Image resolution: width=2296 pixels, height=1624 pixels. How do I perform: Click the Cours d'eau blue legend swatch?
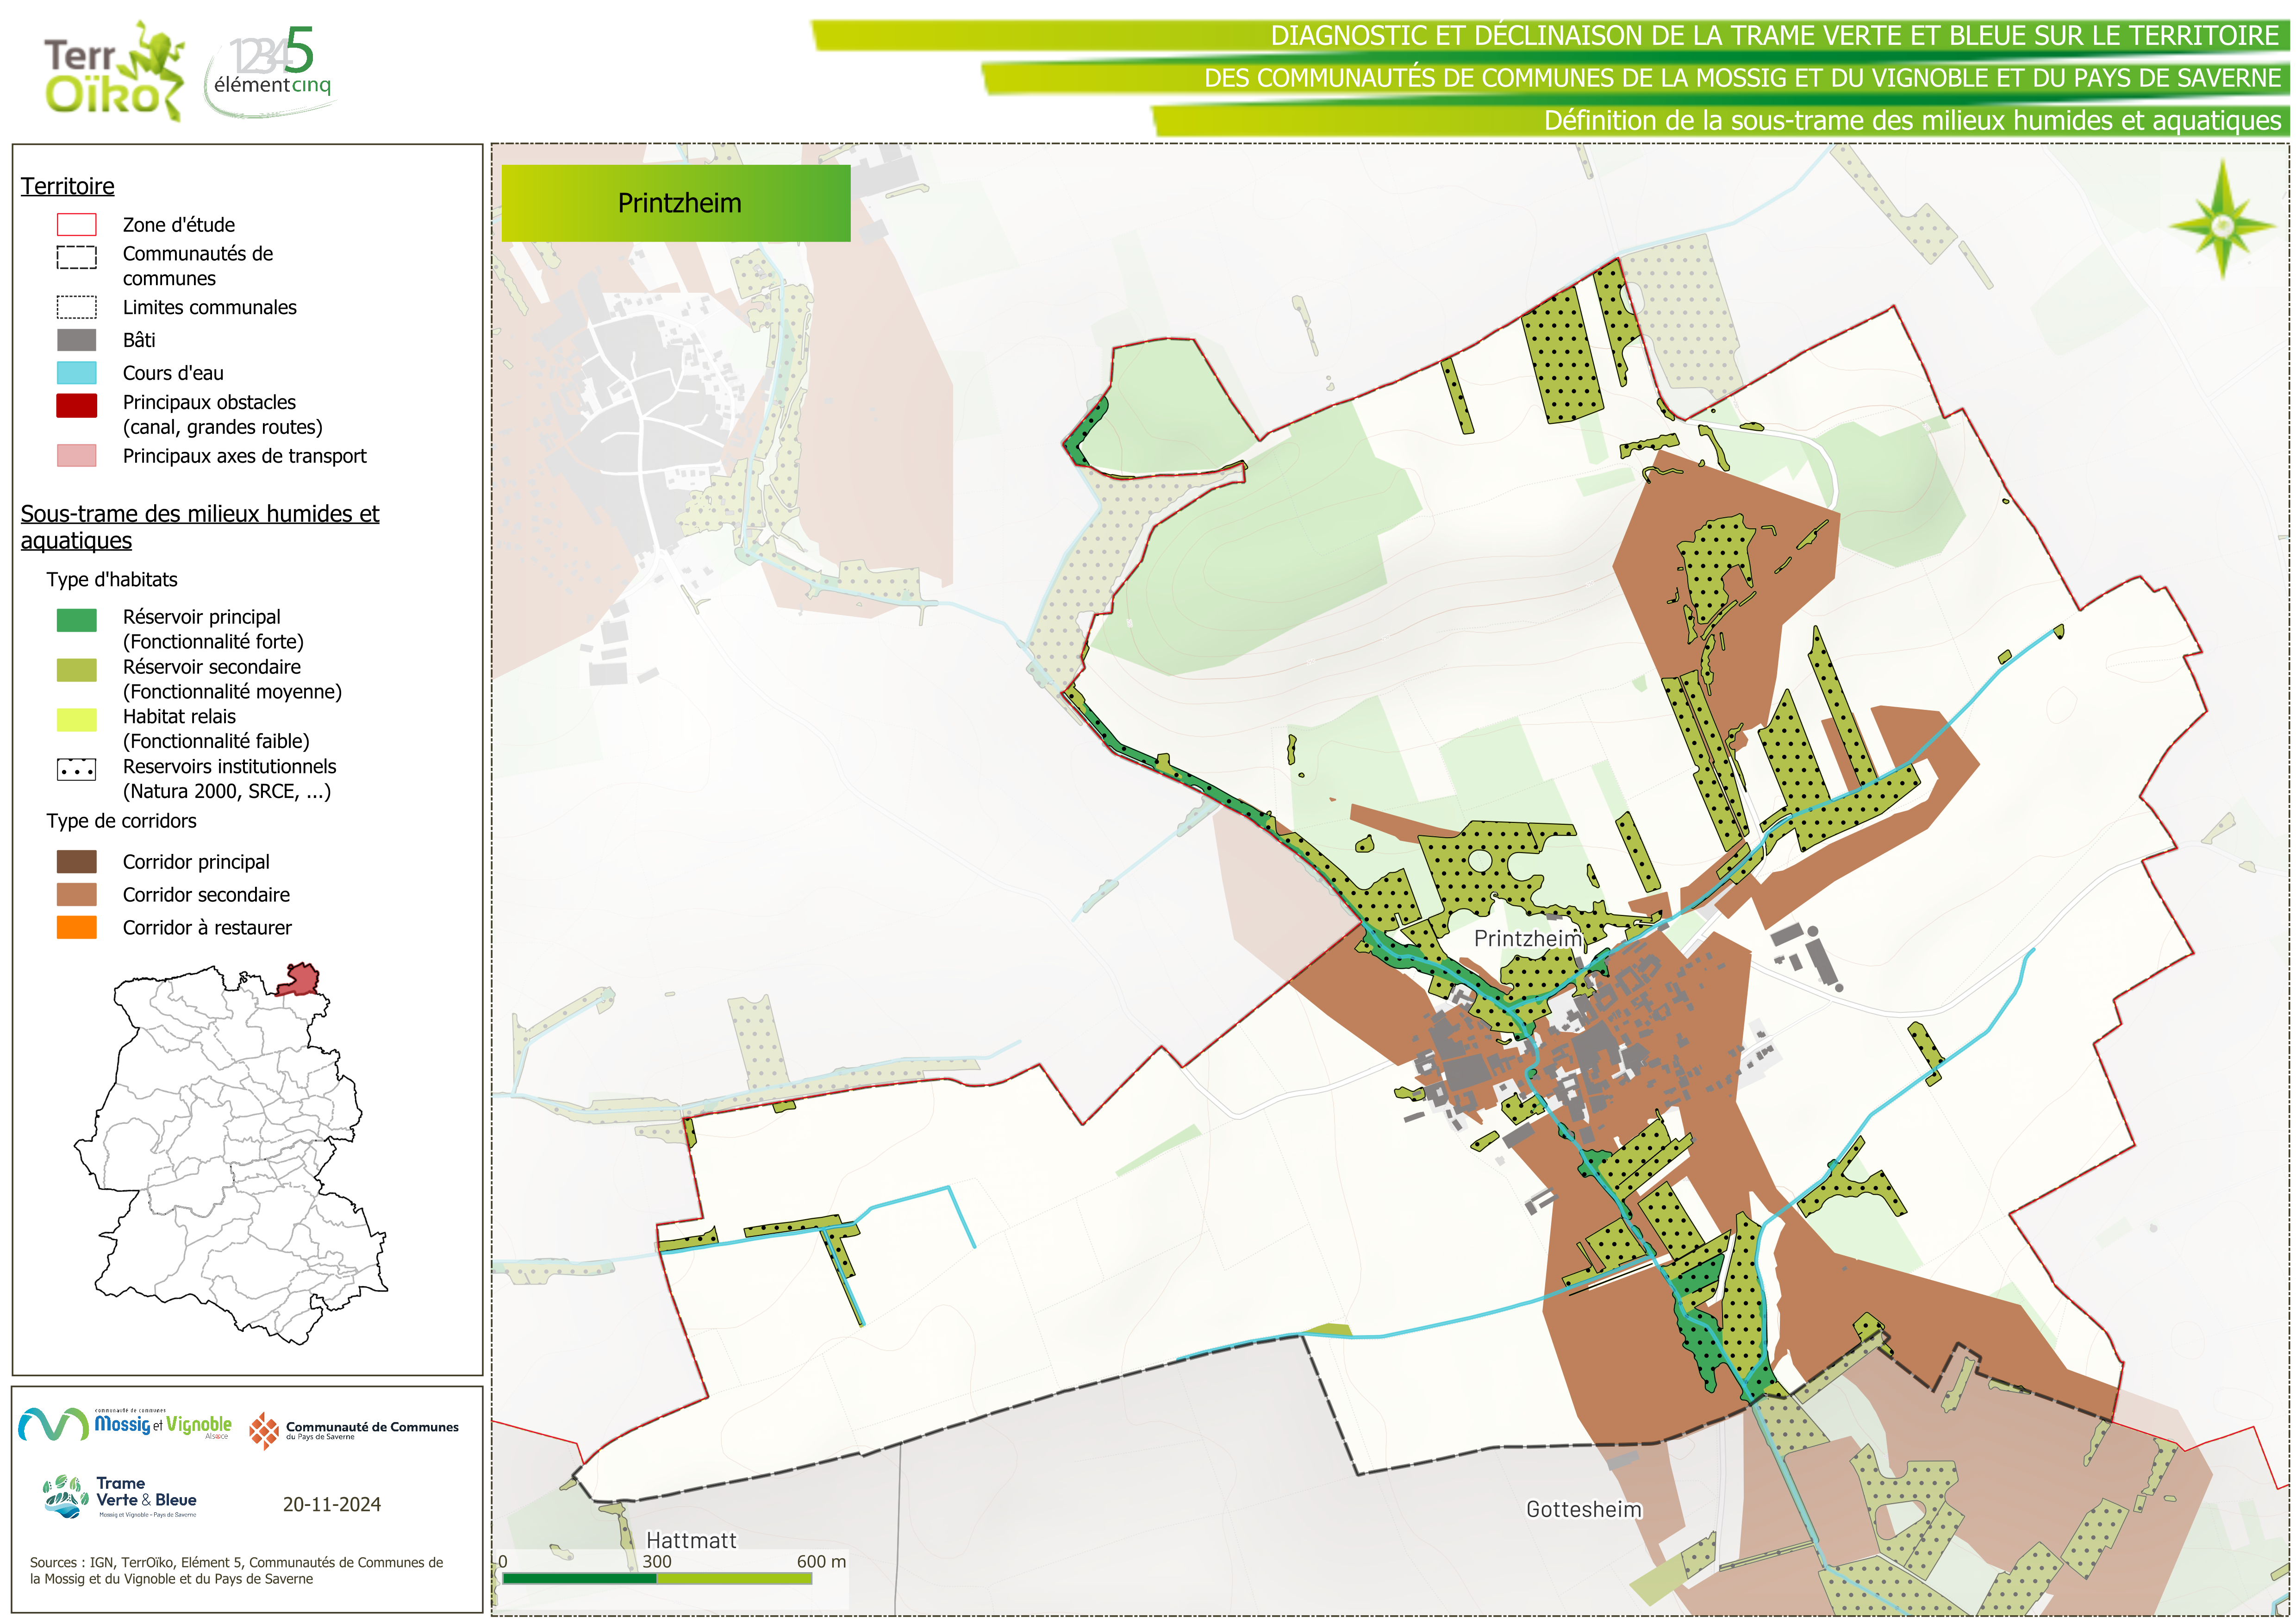77,373
